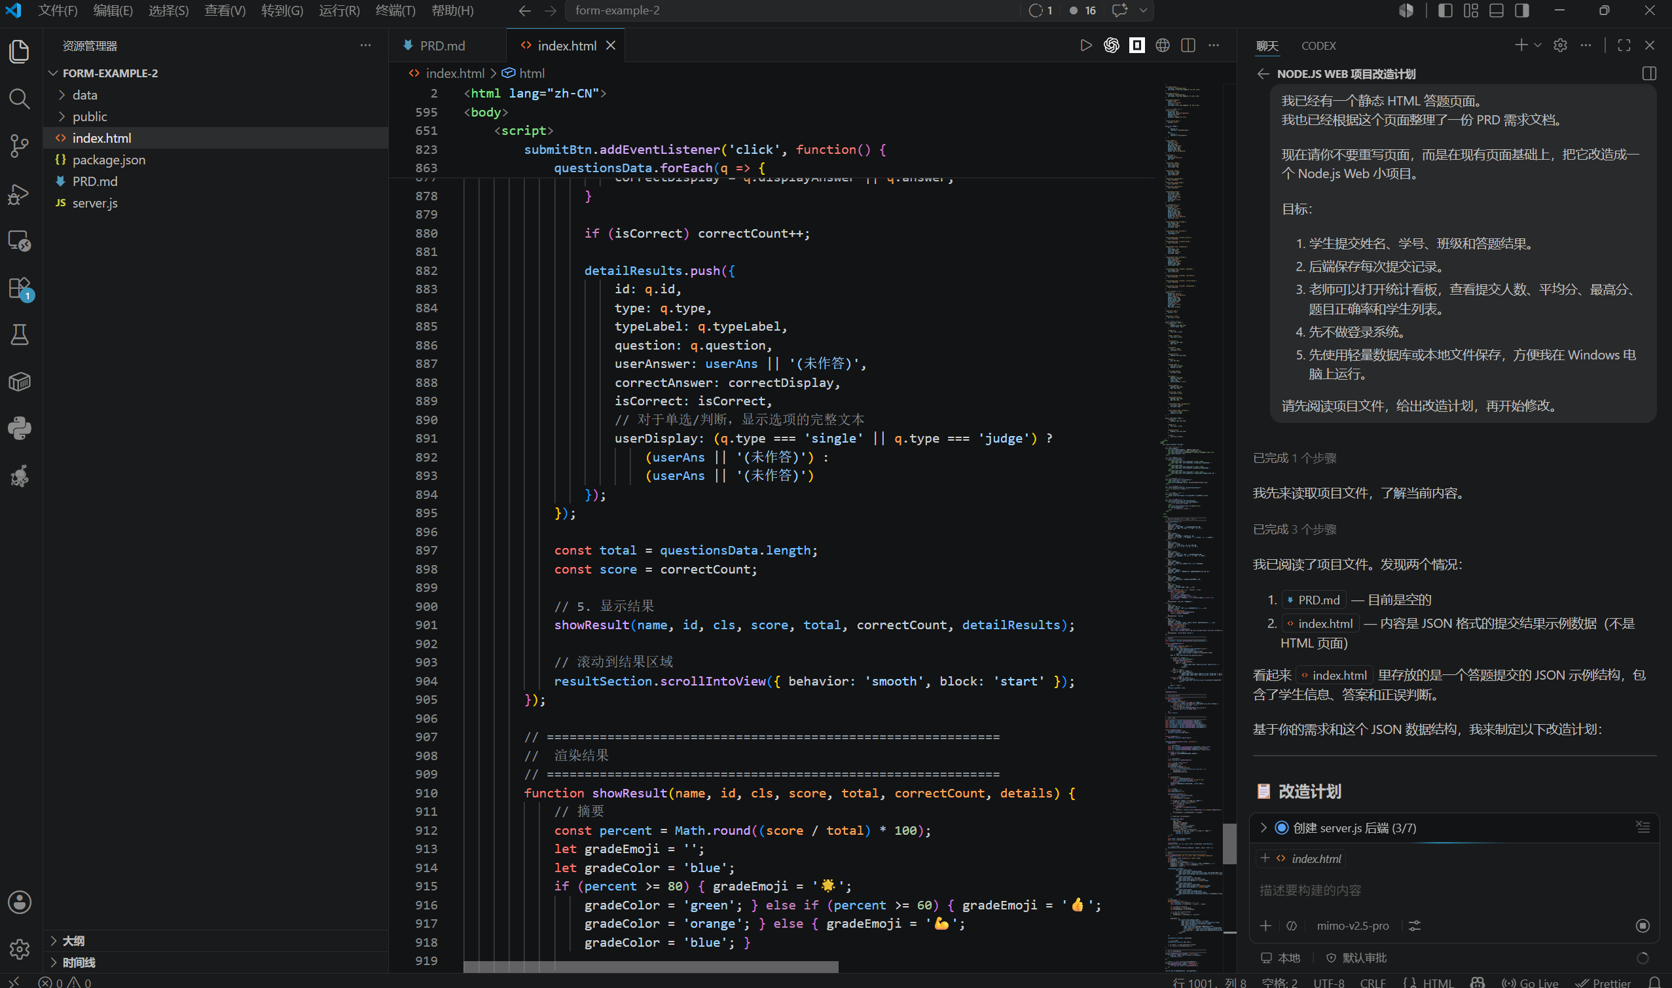Click the minimap code overview
The height and width of the screenshot is (988, 1672).
[1193, 526]
